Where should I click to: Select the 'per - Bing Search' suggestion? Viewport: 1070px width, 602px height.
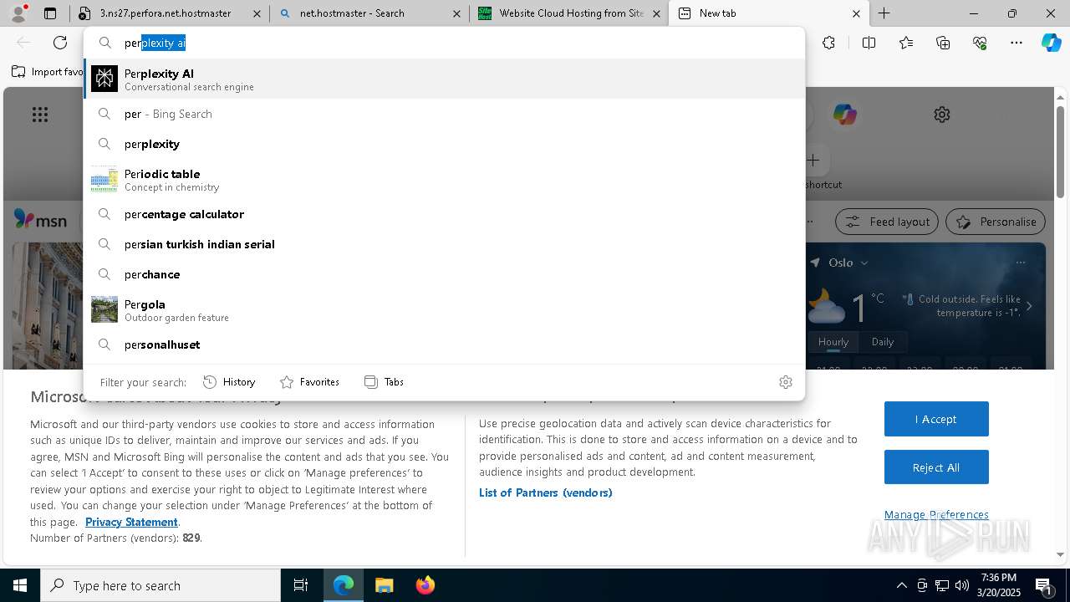coord(444,114)
